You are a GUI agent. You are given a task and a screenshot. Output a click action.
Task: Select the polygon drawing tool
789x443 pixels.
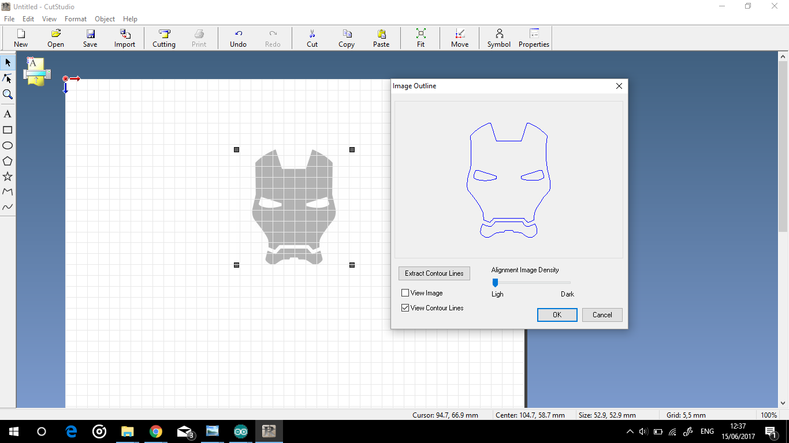click(8, 161)
